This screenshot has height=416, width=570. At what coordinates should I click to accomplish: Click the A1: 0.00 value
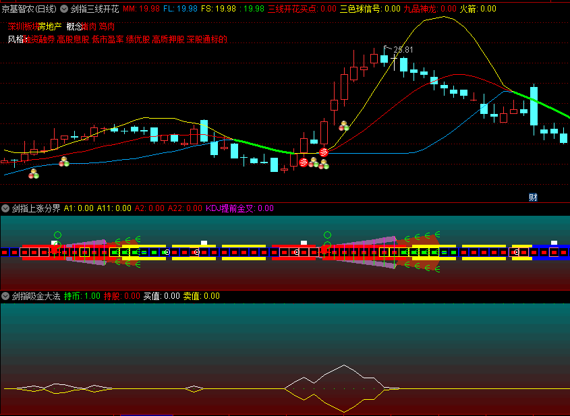(x=78, y=208)
